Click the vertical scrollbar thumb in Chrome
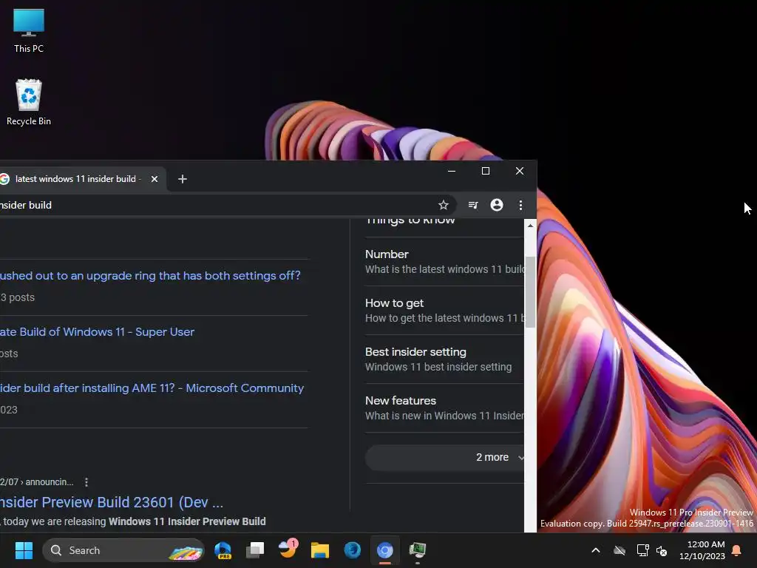 [530, 292]
